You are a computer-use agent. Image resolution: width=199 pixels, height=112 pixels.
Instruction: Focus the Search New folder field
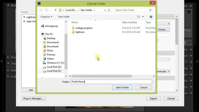(x=133, y=10)
